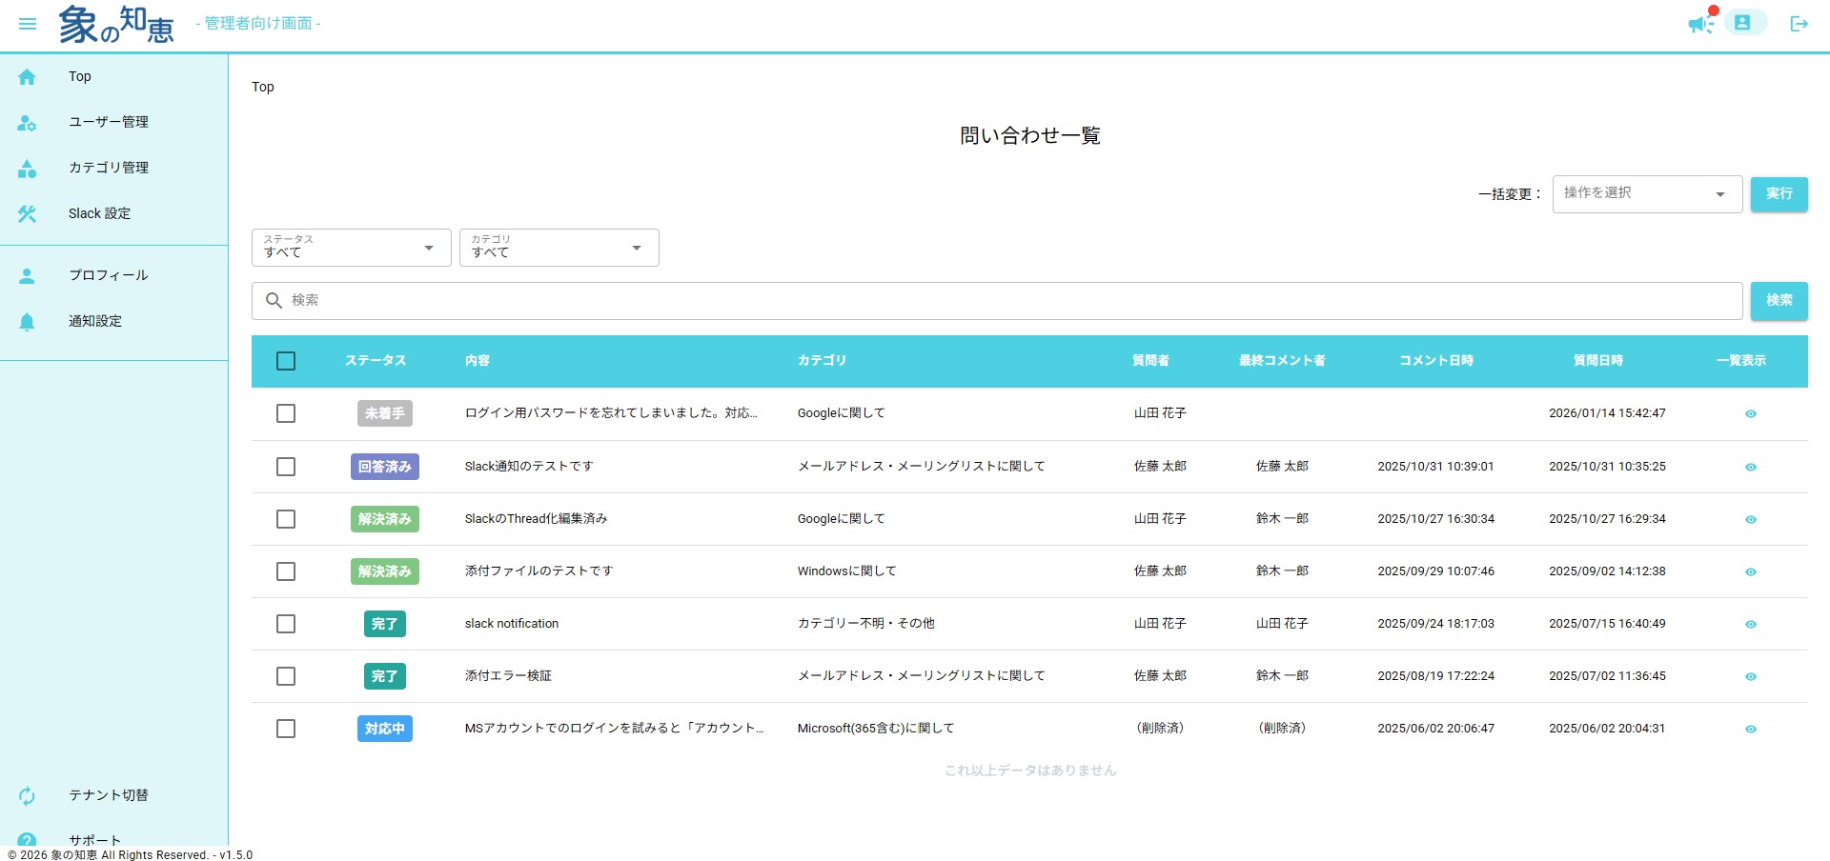Open the account profile icon in header

pyautogui.click(x=1743, y=23)
